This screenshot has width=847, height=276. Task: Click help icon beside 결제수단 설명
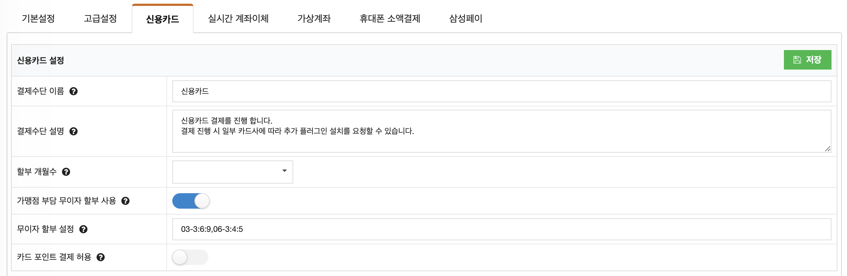pyautogui.click(x=73, y=131)
